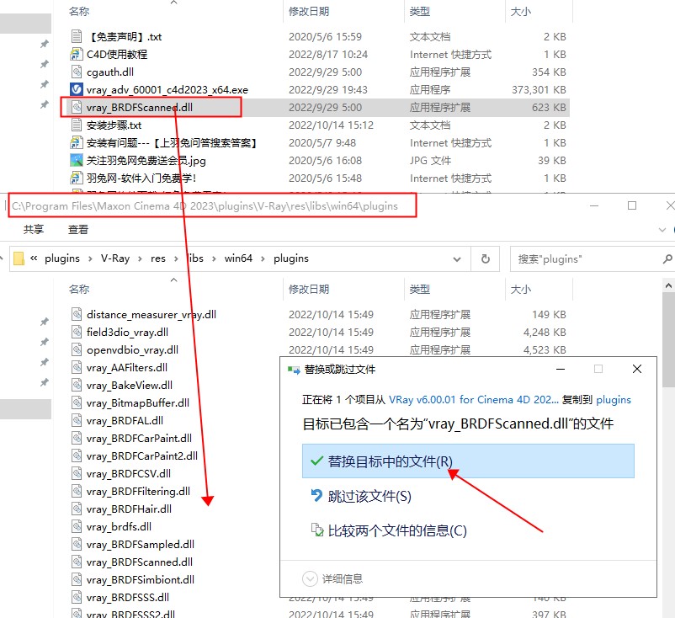The image size is (675, 618).
Task: Select 【免责声明】.txt file icon
Action: tap(77, 36)
